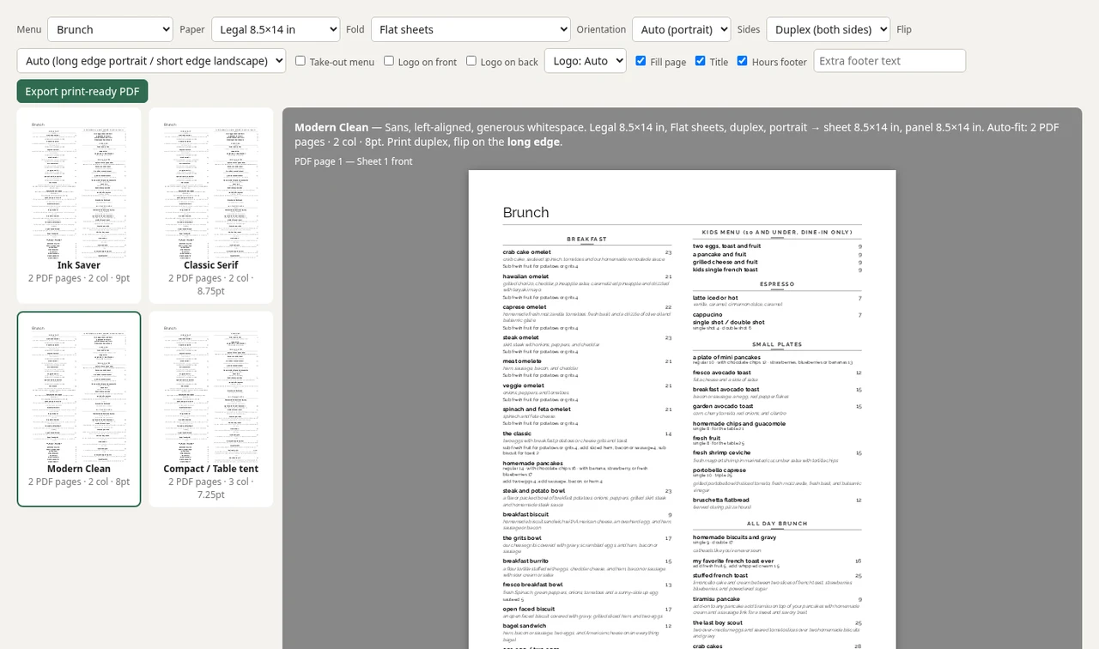
Task: Click the Extra footer text field
Action: pyautogui.click(x=890, y=61)
